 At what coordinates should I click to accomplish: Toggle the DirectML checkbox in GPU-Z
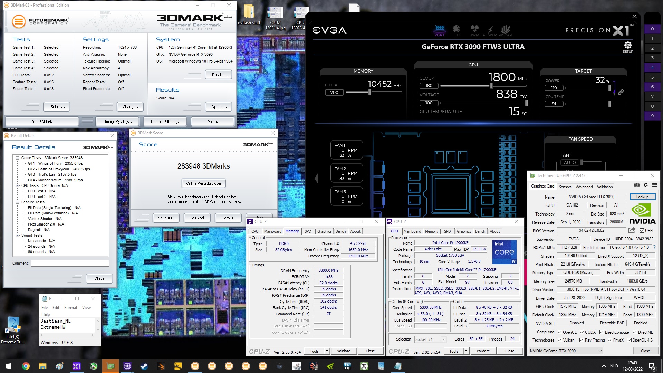click(635, 332)
